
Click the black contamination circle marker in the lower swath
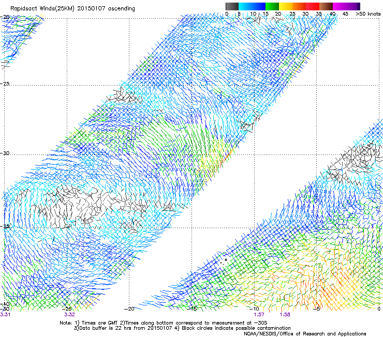pos(226,260)
